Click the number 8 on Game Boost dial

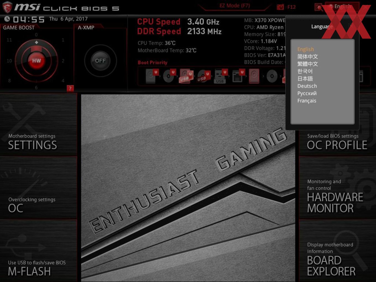click(x=9, y=81)
